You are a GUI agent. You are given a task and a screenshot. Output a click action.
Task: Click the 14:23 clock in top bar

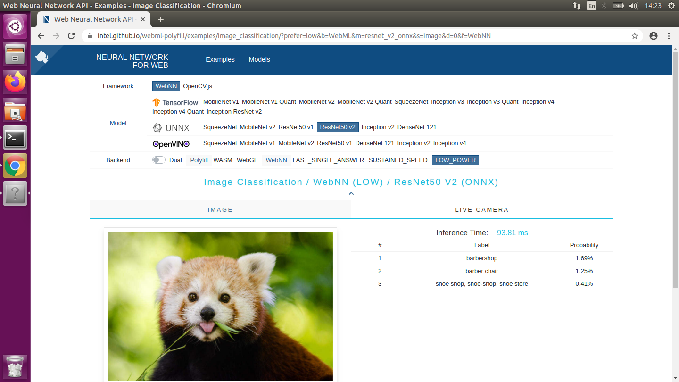[653, 6]
